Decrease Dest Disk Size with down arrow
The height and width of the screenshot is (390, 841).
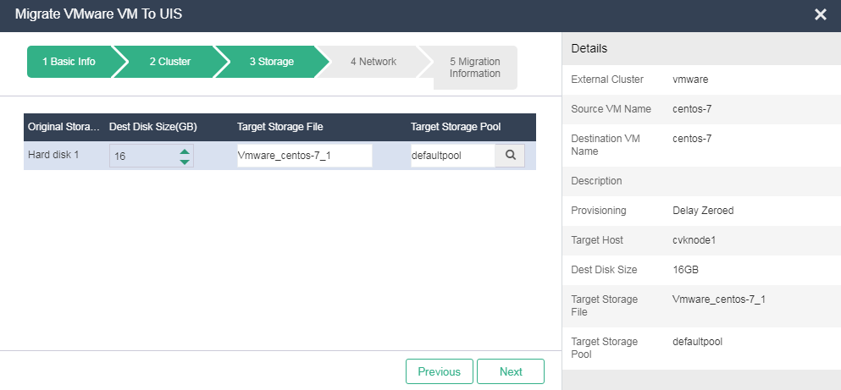pos(185,162)
